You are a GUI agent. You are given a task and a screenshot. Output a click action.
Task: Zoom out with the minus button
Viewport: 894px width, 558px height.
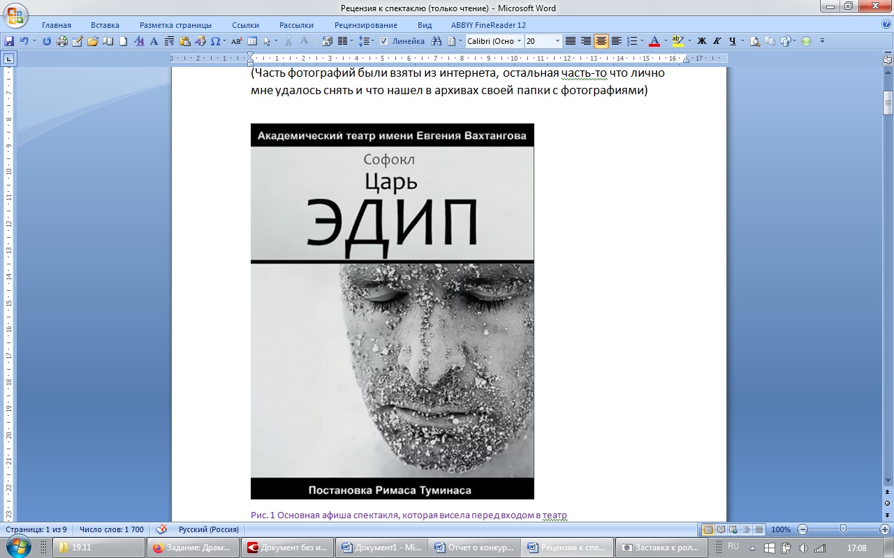point(803,529)
